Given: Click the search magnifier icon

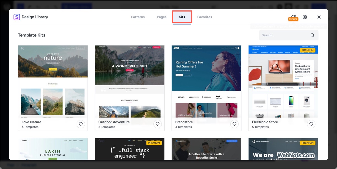Looking at the screenshot, I should coord(312,35).
